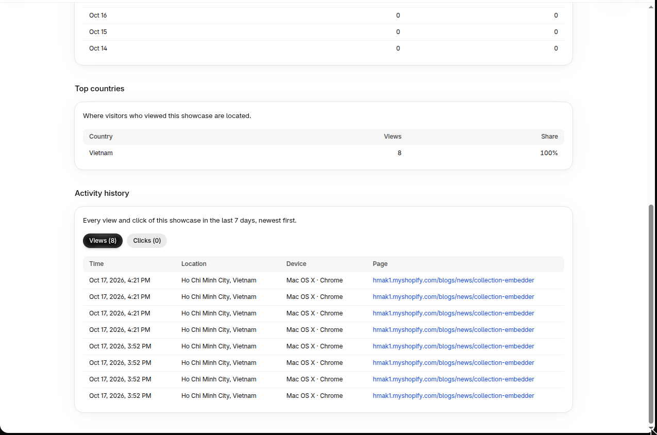Image resolution: width=657 pixels, height=435 pixels.
Task: Click the vertical scrollbar thumb
Action: click(x=651, y=313)
